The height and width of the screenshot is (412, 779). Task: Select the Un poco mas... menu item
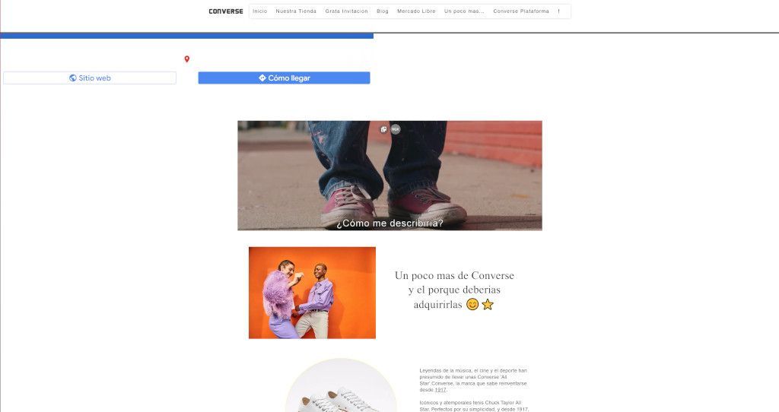coord(464,11)
